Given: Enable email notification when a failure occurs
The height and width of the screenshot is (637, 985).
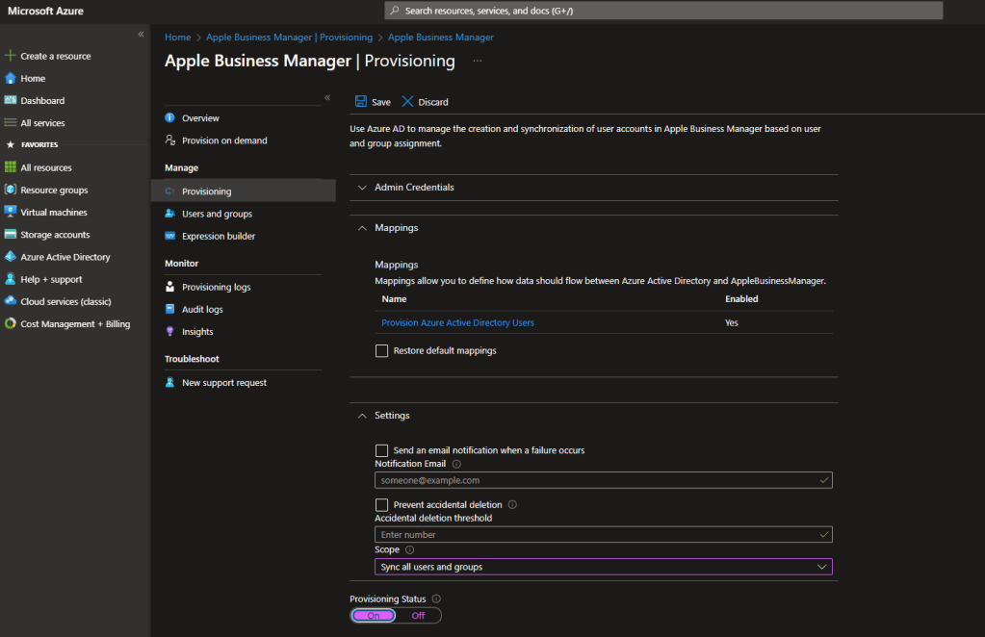Looking at the screenshot, I should pyautogui.click(x=381, y=449).
